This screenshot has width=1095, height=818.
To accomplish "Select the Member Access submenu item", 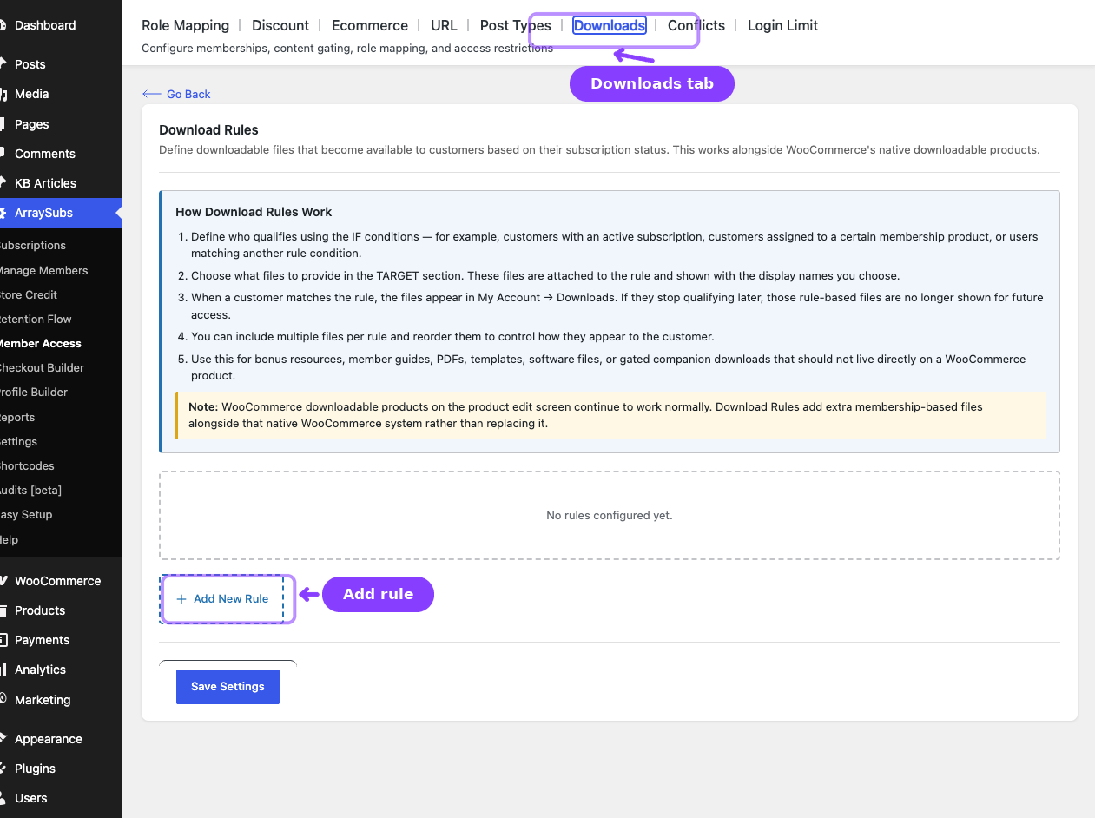I will click(x=40, y=343).
